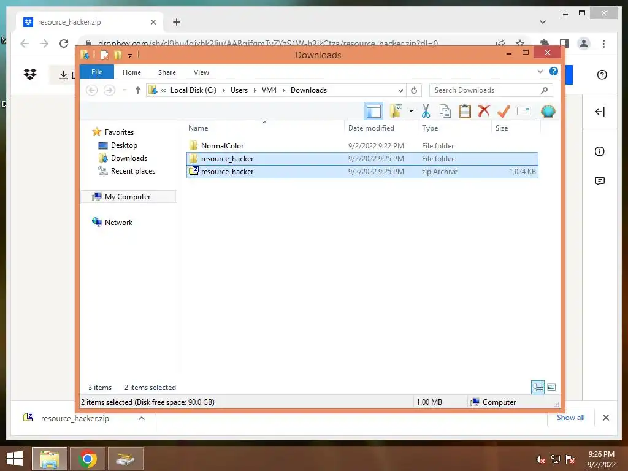Switch to details view icon
The image size is (628, 471).
coord(538,387)
